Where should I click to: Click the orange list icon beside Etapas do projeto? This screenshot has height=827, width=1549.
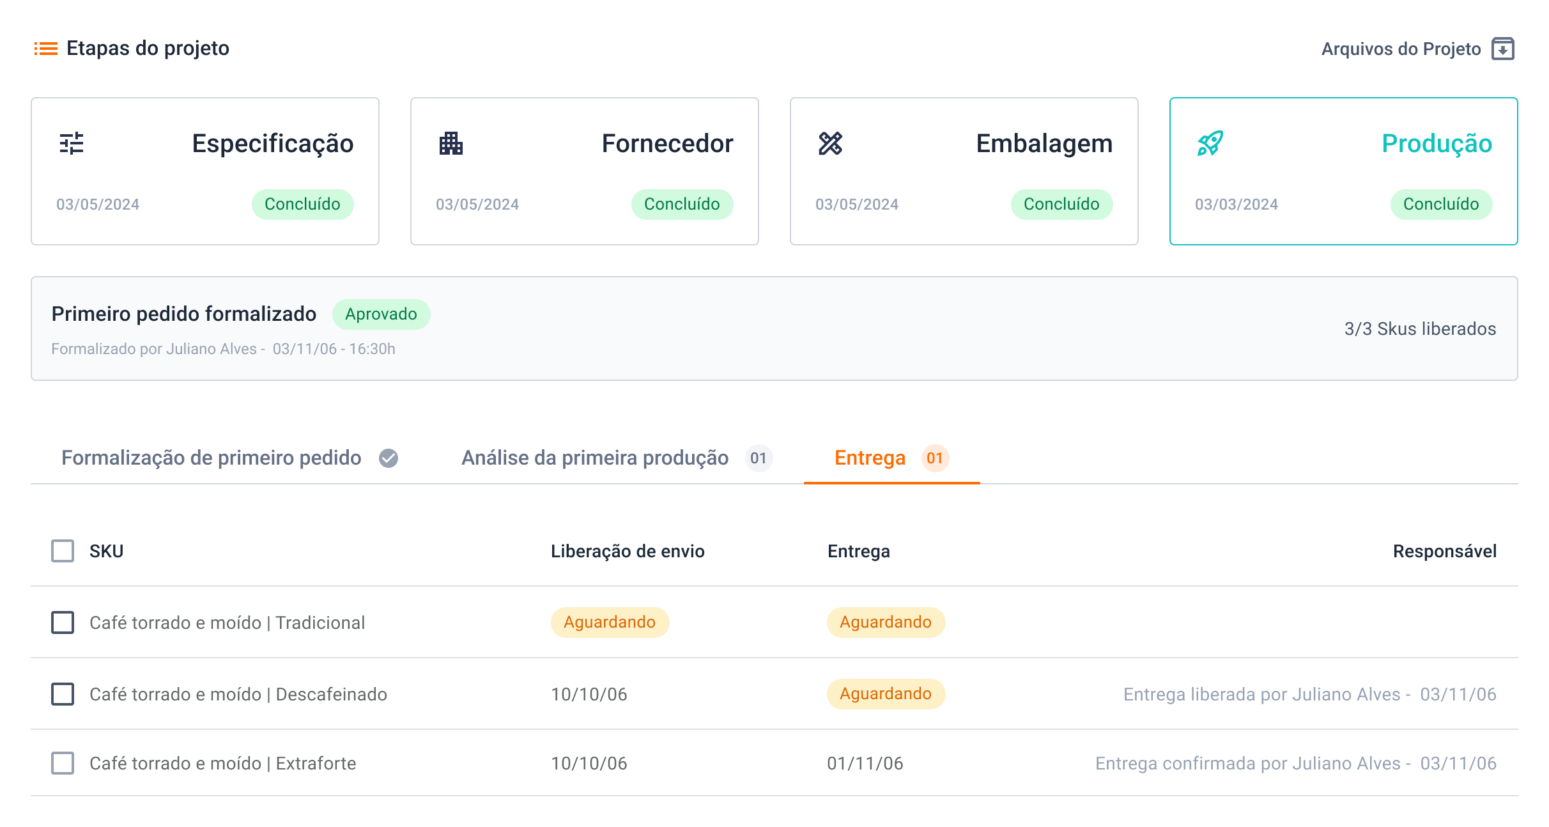point(45,49)
